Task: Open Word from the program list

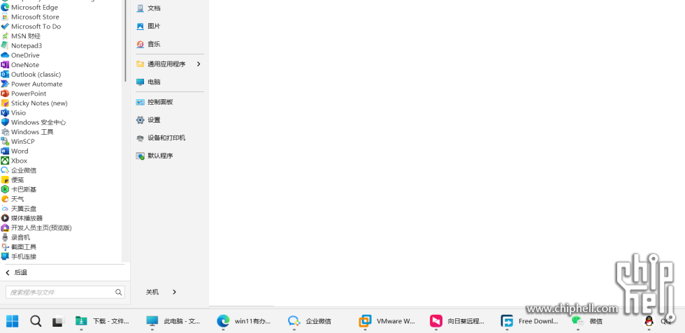Action: (15, 151)
